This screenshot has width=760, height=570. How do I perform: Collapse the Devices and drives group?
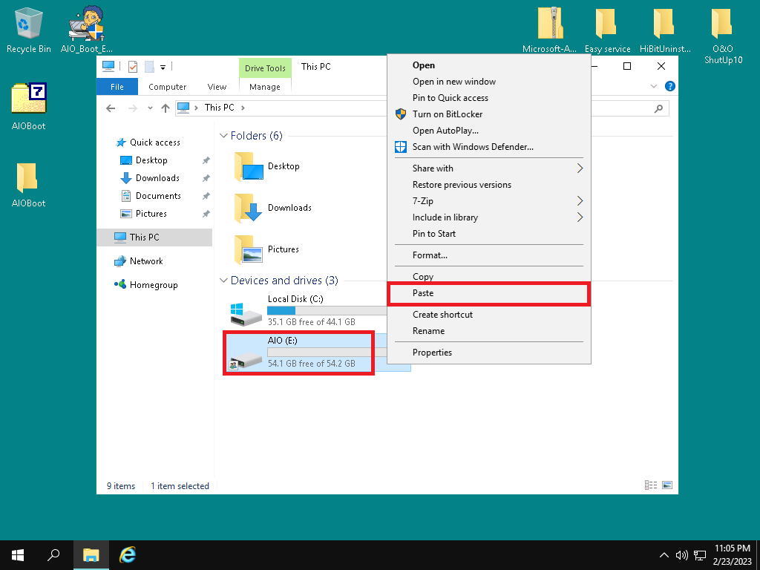(223, 281)
